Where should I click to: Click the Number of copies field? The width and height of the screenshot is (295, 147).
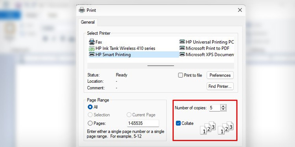tap(214, 108)
